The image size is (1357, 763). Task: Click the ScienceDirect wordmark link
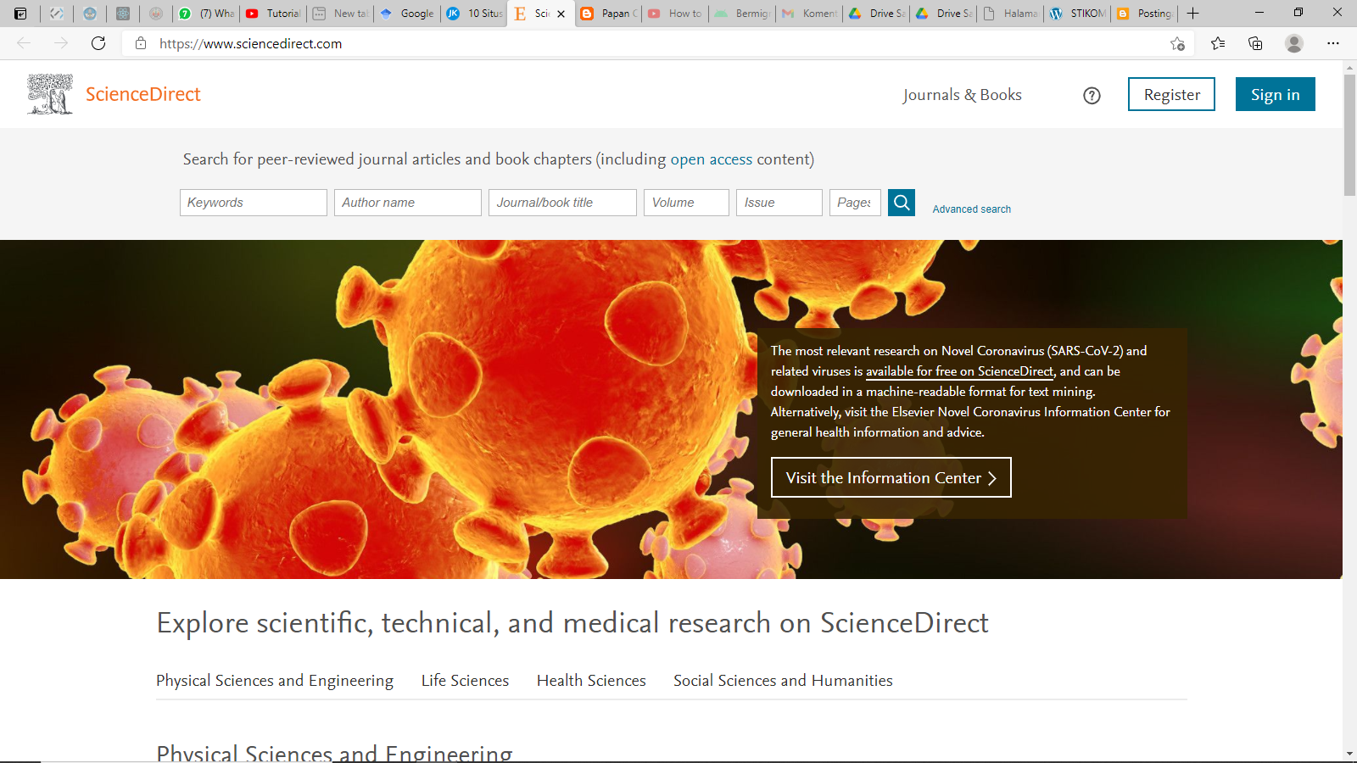tap(142, 94)
